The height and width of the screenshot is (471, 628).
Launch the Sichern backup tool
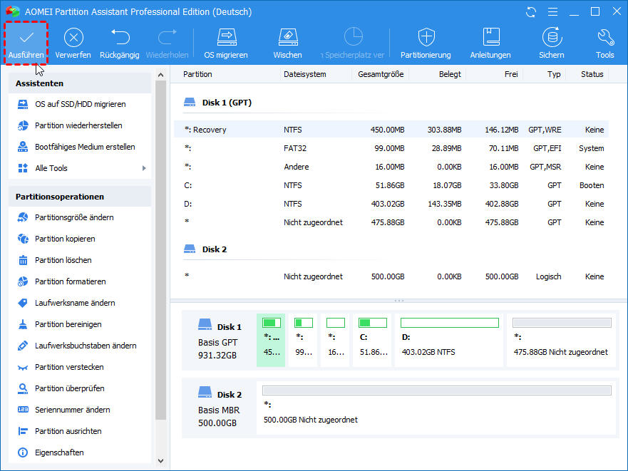click(x=551, y=37)
